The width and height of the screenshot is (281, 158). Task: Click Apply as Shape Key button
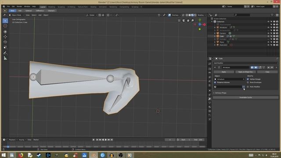(245, 72)
